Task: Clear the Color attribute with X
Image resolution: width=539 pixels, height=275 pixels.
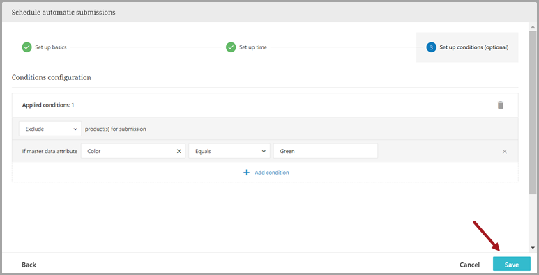Action: (x=179, y=151)
